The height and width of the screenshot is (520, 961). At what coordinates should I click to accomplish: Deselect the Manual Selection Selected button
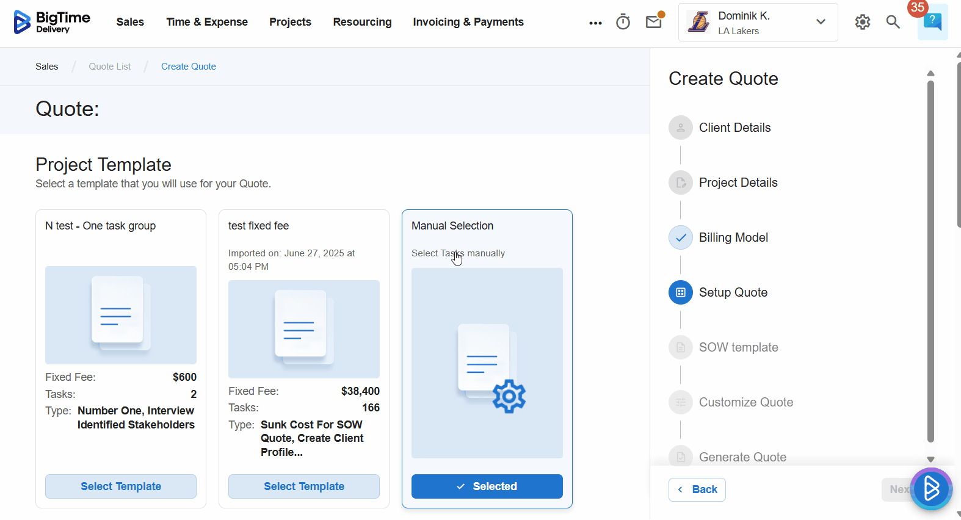[487, 486]
